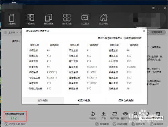Click the magnifier hotkey query icon
The image size is (168, 127).
136,114
